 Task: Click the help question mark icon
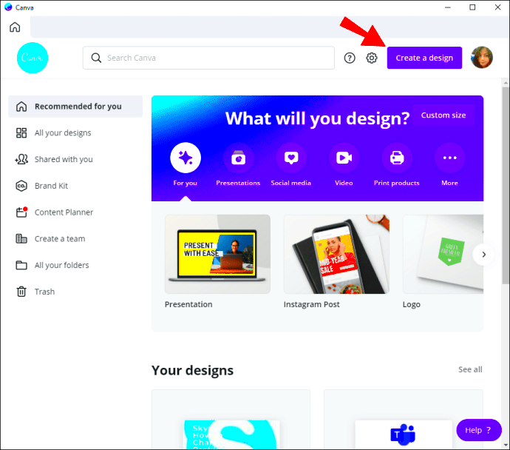click(350, 58)
